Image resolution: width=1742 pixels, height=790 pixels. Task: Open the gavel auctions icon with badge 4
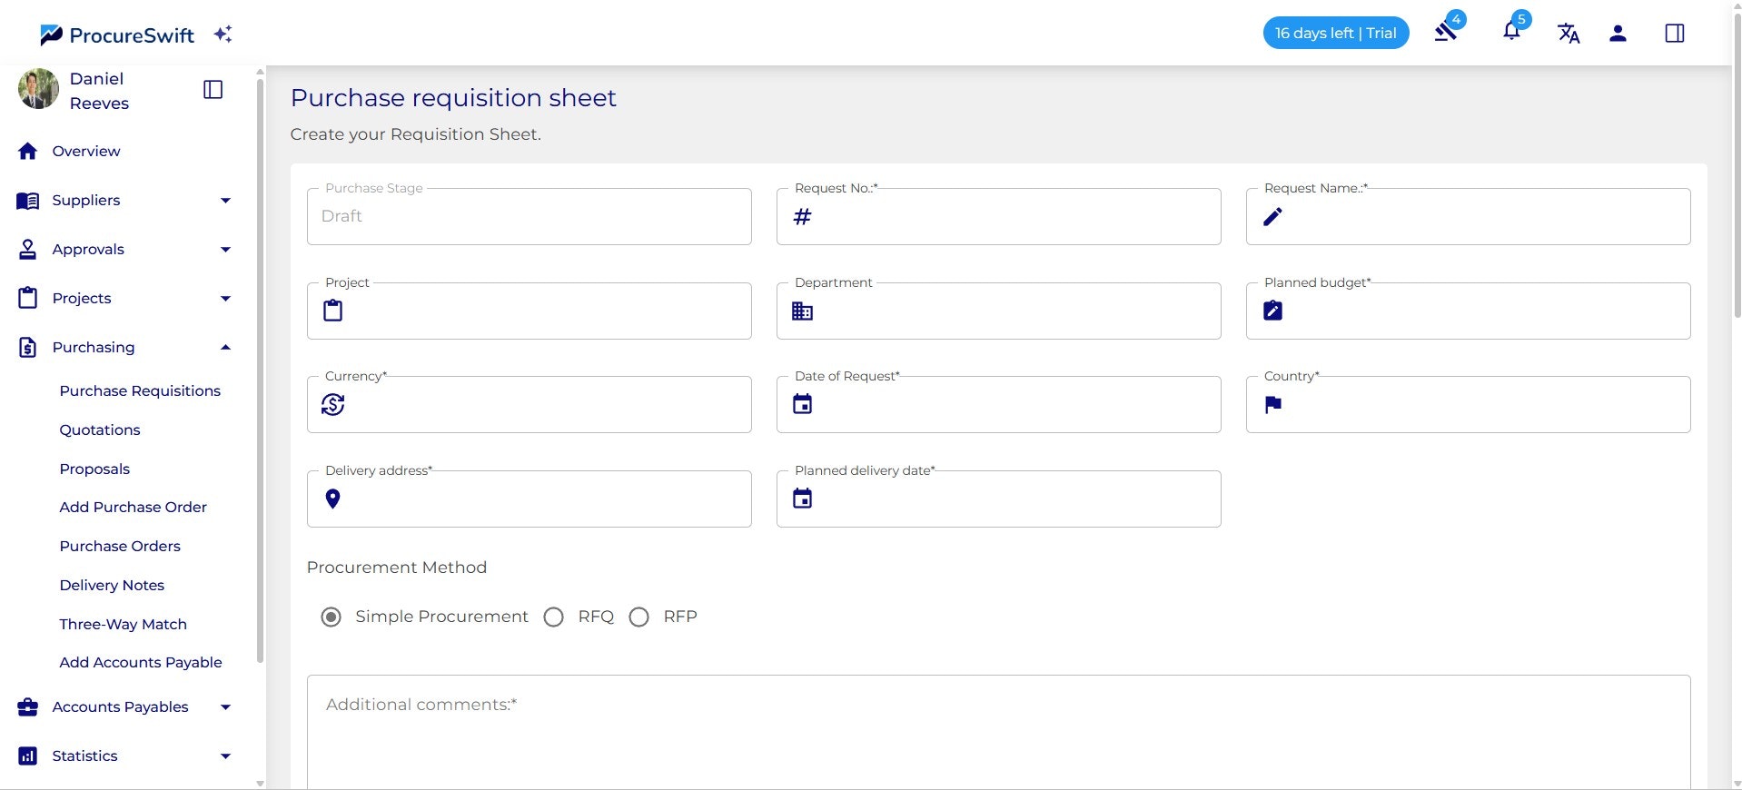click(x=1446, y=33)
